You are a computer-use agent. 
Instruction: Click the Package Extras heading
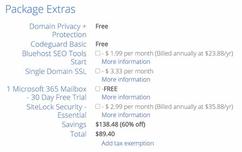(x=40, y=9)
